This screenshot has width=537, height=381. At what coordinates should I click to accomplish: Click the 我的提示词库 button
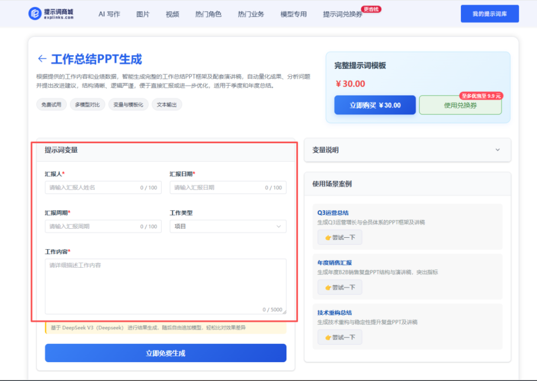coord(489,14)
